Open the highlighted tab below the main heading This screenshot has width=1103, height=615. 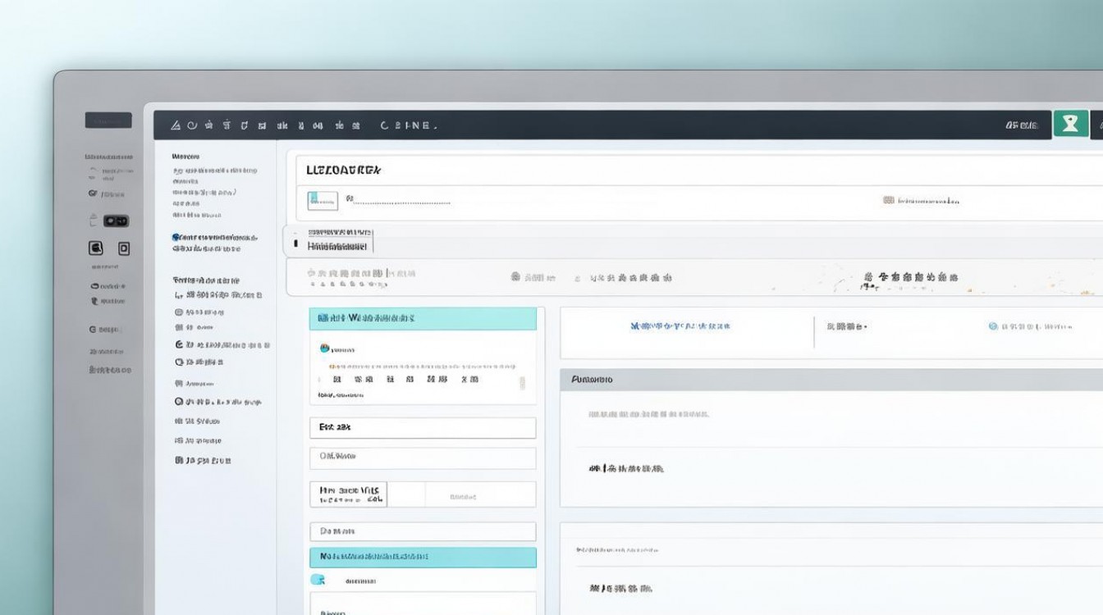coord(330,240)
